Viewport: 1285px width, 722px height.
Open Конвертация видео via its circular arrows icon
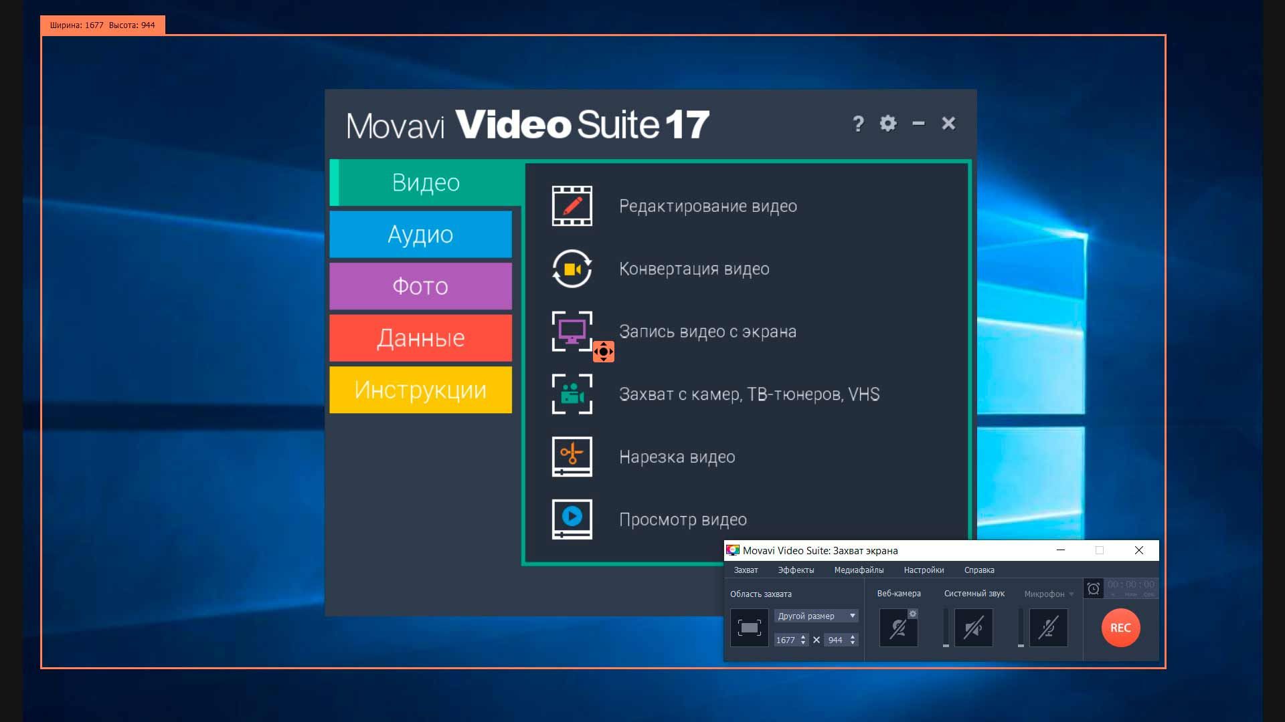click(572, 269)
